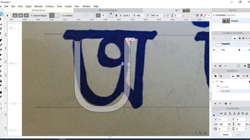250x140 pixels.
Task: Click the third mode button beside kerning
Action: click(x=26, y=16)
